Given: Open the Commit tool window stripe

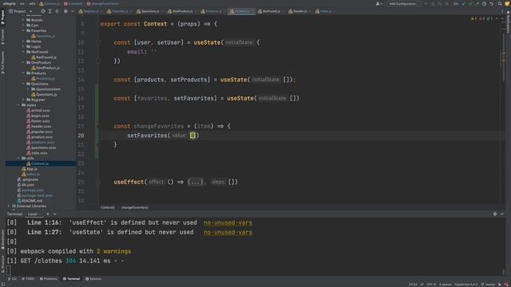Looking at the screenshot, I should pyautogui.click(x=2, y=37).
